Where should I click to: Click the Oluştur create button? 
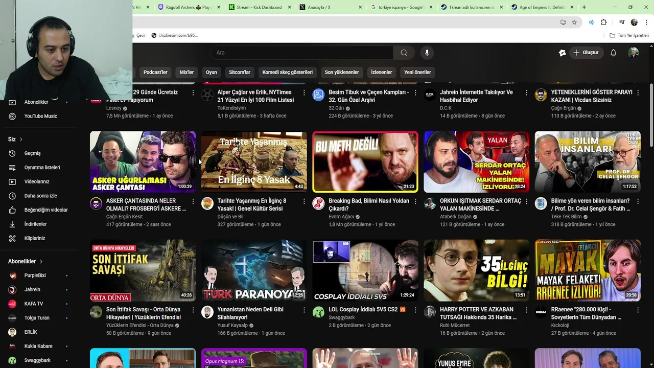(x=586, y=53)
